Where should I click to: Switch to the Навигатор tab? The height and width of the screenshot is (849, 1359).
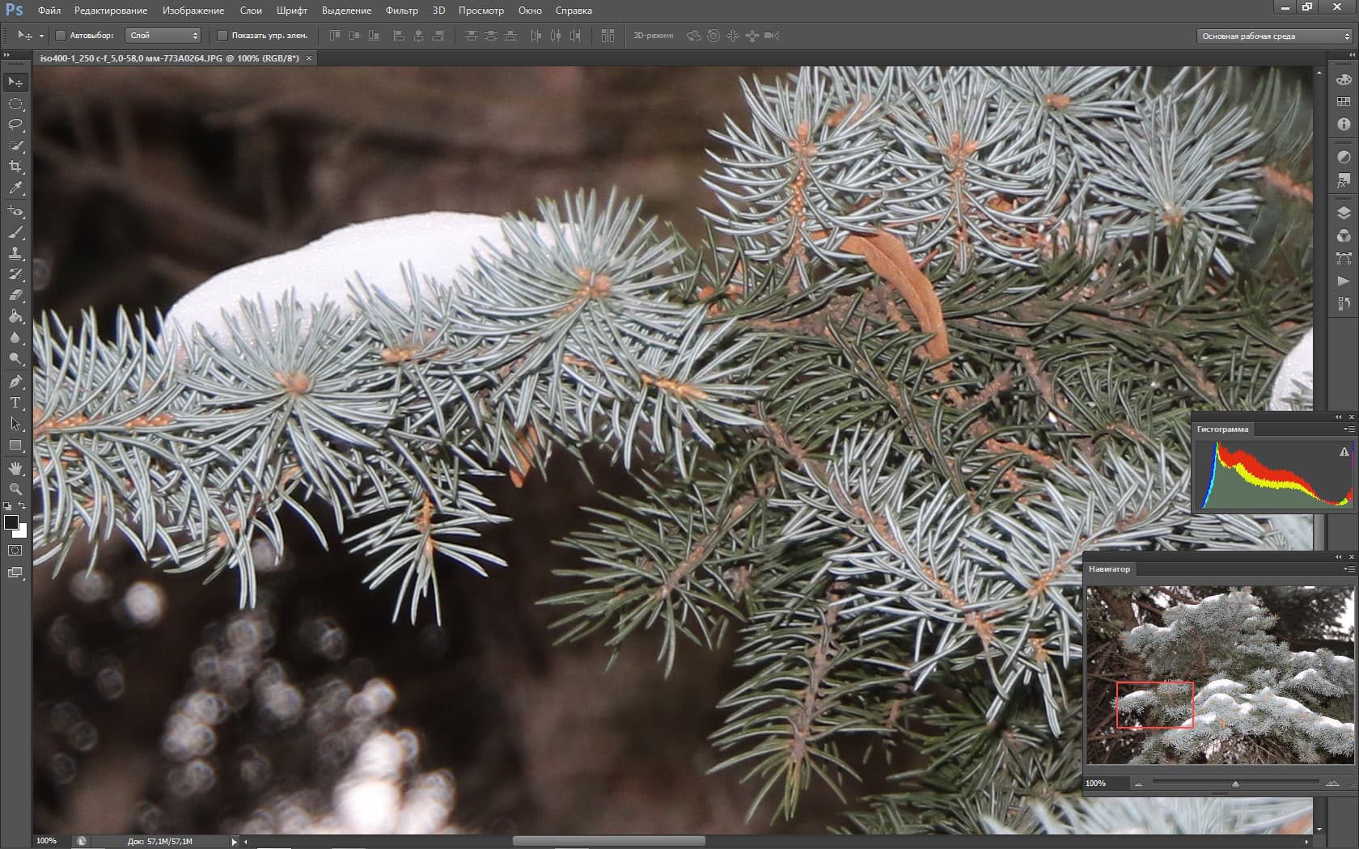[x=1109, y=569]
